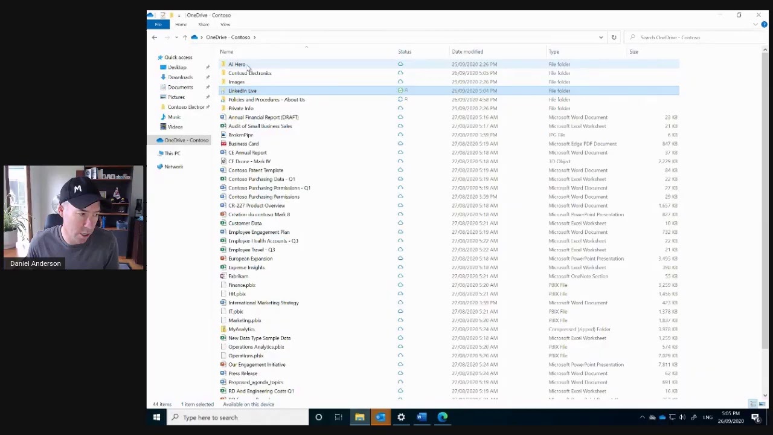Viewport: 773px width, 435px height.
Task: Select the Contoso Patent Template file
Action: point(255,170)
